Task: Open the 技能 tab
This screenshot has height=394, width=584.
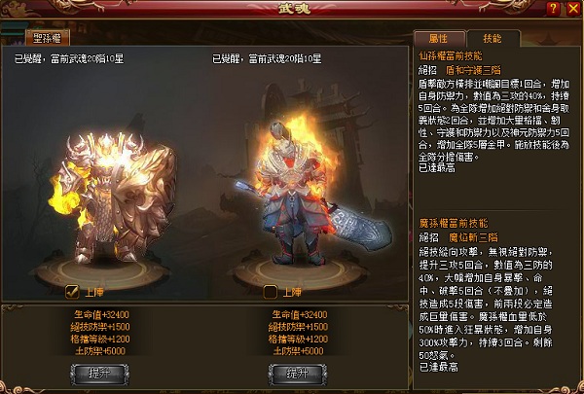Action: click(x=493, y=38)
